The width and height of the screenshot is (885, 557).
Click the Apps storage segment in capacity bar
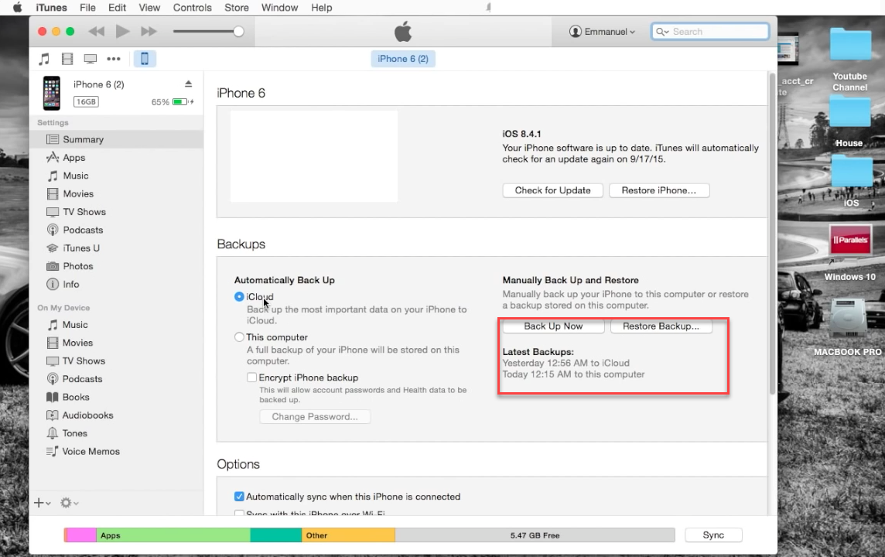(x=173, y=535)
